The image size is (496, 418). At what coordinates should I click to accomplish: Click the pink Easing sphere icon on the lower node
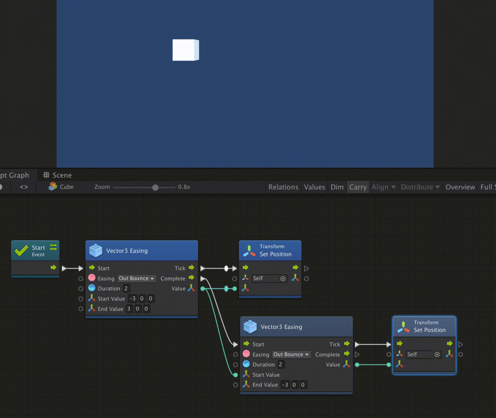(246, 354)
